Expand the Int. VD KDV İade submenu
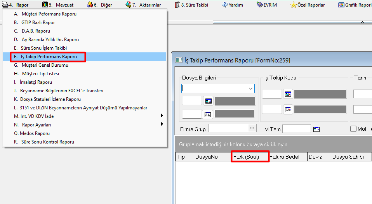The image size is (372, 204). pyautogui.click(x=162, y=116)
